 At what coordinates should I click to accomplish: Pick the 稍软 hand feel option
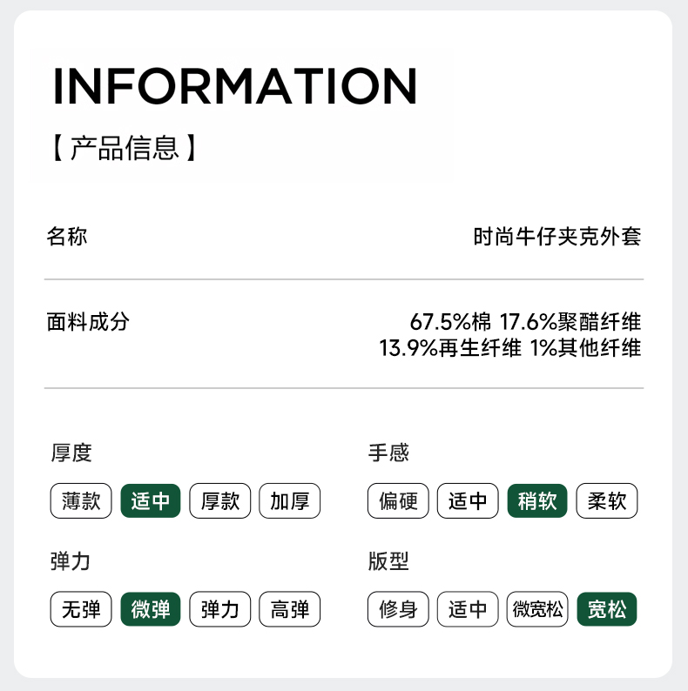click(x=537, y=501)
